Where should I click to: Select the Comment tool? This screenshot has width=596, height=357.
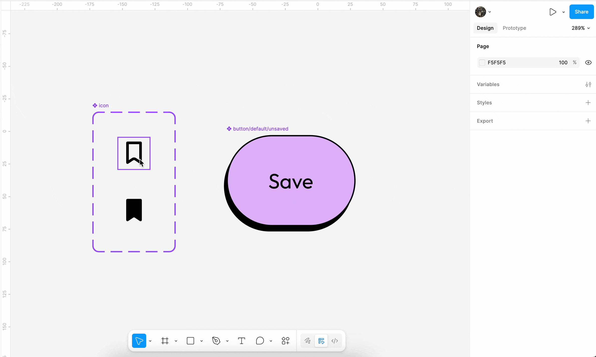[260, 341]
